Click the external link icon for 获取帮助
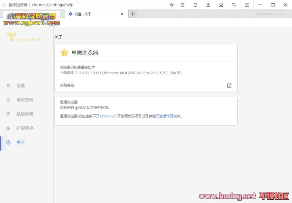The image size is (292, 203). coord(229,86)
